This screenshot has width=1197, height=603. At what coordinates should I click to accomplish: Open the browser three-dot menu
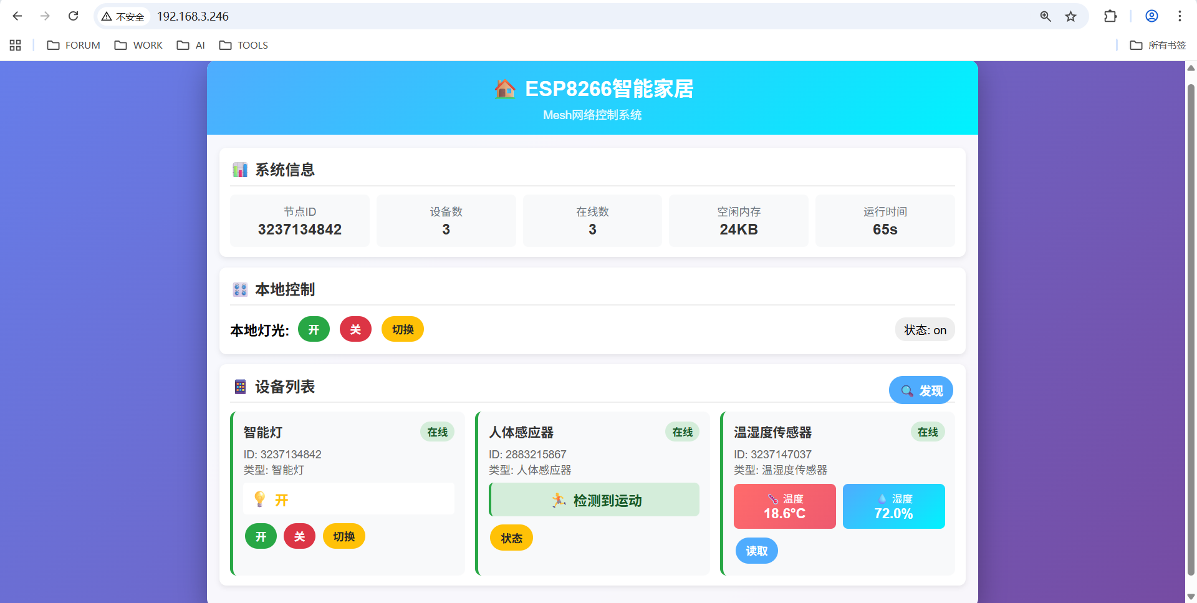(1180, 16)
